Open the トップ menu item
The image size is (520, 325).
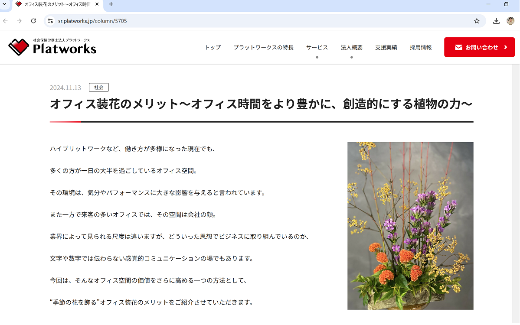click(213, 47)
